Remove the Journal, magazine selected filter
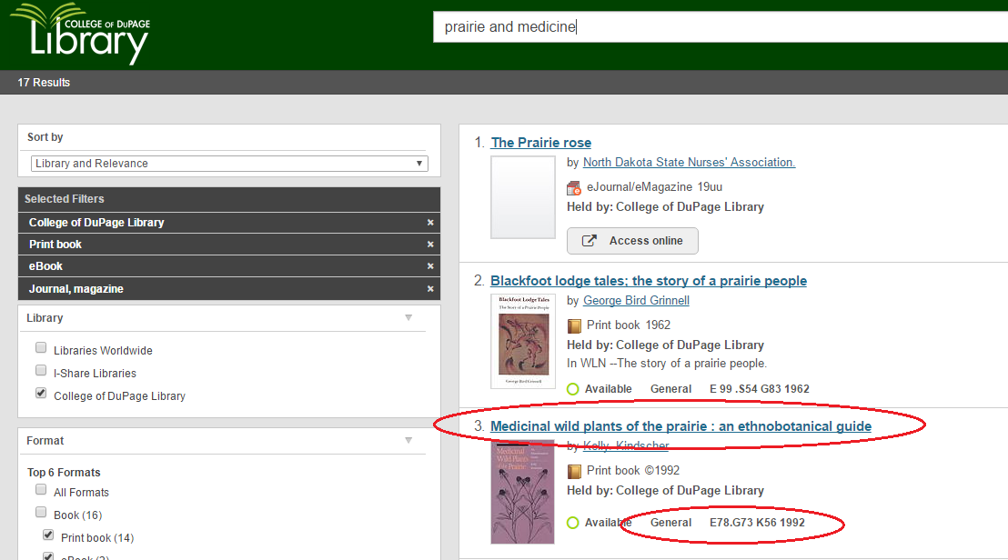The image size is (1008, 560). point(430,289)
